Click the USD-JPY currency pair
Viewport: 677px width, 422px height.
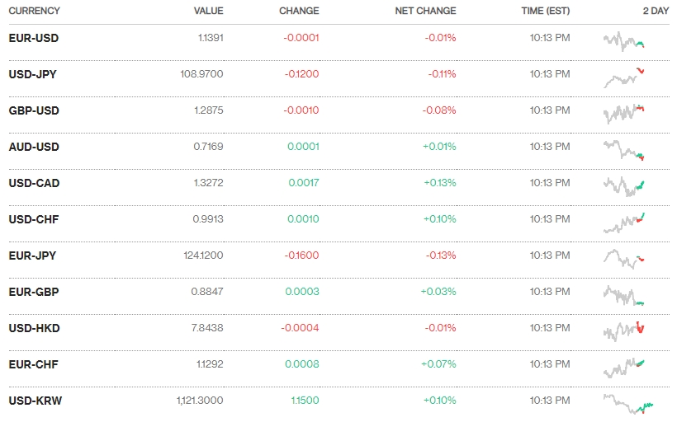pos(32,74)
